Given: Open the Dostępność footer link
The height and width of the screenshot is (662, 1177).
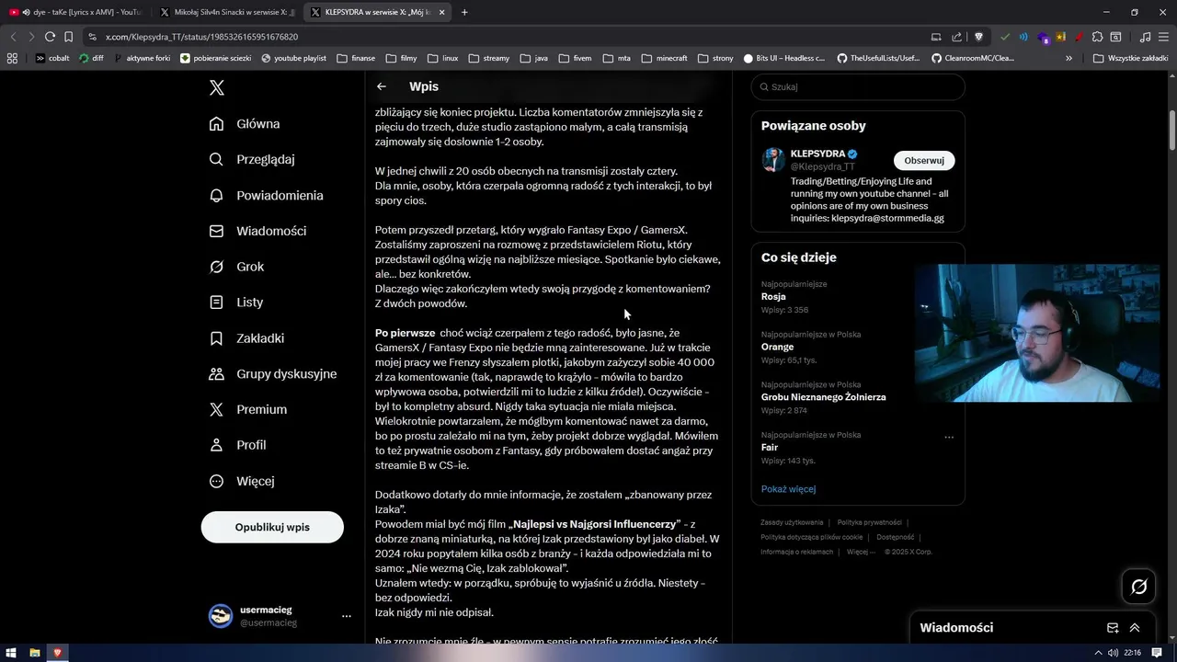Looking at the screenshot, I should (895, 537).
